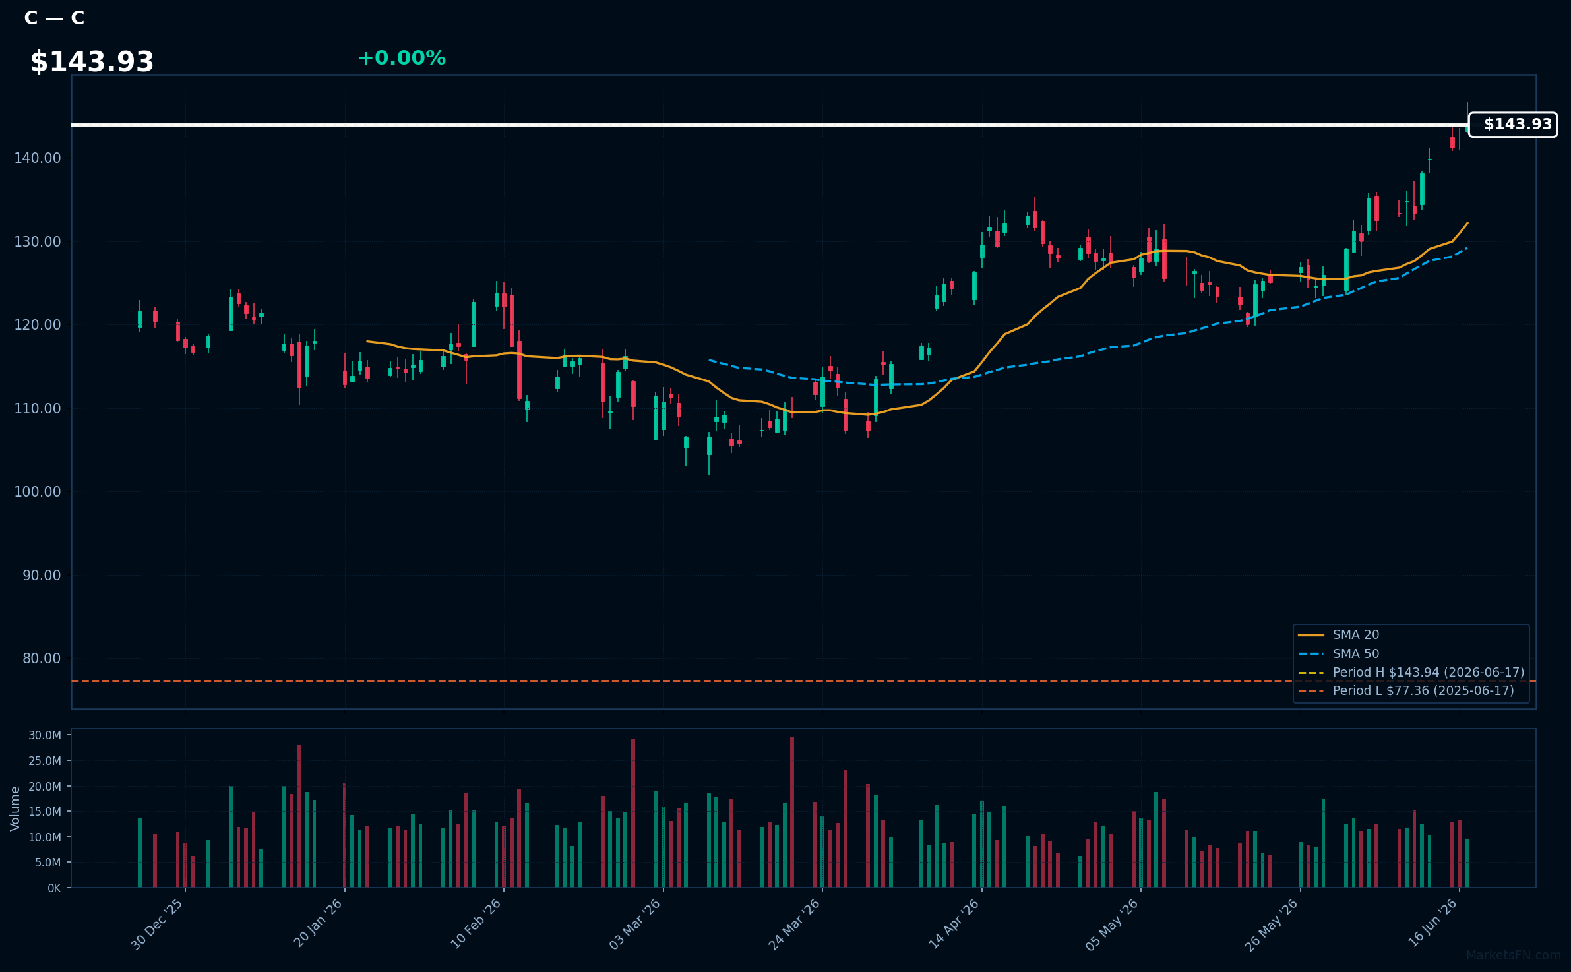Click the 20 Jan '26 date label
1571x972 pixels.
point(318,923)
